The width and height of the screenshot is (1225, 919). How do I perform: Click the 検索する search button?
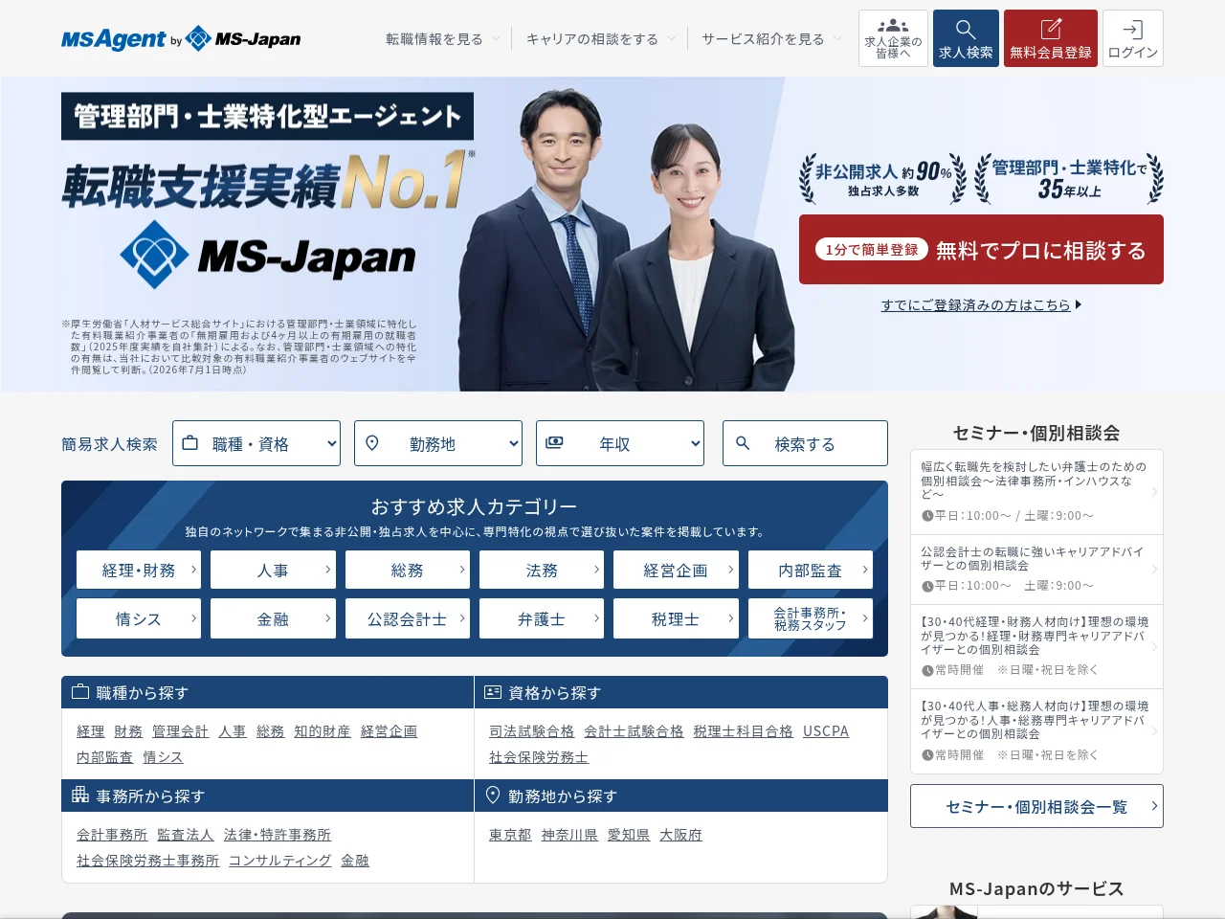coord(805,443)
